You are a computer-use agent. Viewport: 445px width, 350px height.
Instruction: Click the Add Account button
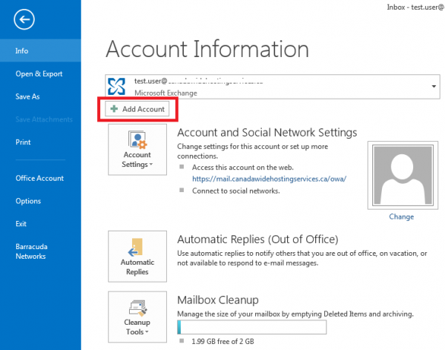pyautogui.click(x=137, y=109)
